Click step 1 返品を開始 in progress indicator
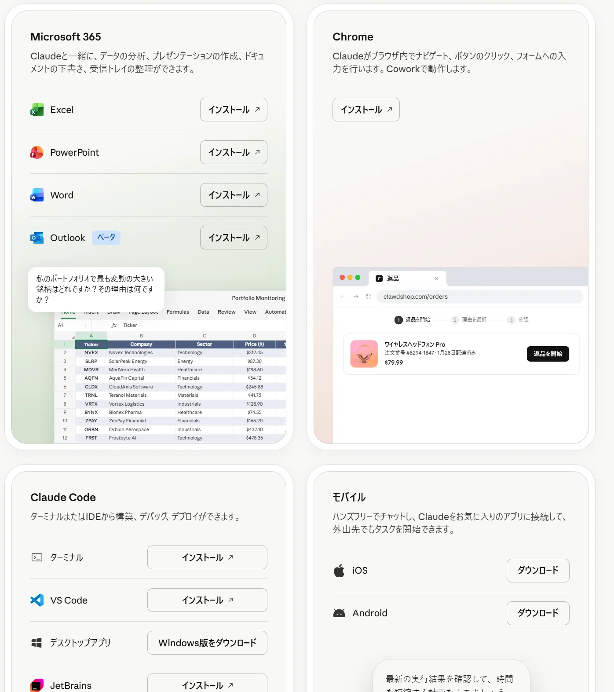Viewport: 614px width, 692px height. click(413, 320)
